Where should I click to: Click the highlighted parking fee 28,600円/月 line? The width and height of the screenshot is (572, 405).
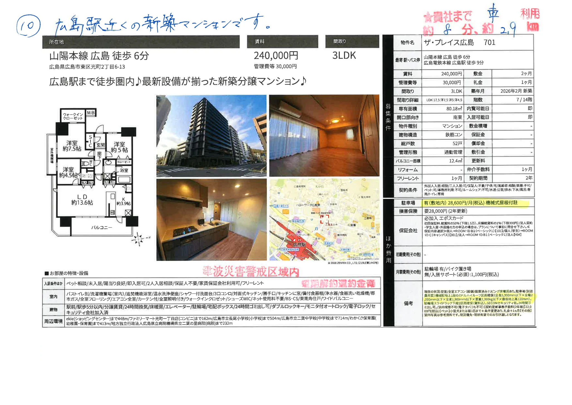tap(471, 203)
